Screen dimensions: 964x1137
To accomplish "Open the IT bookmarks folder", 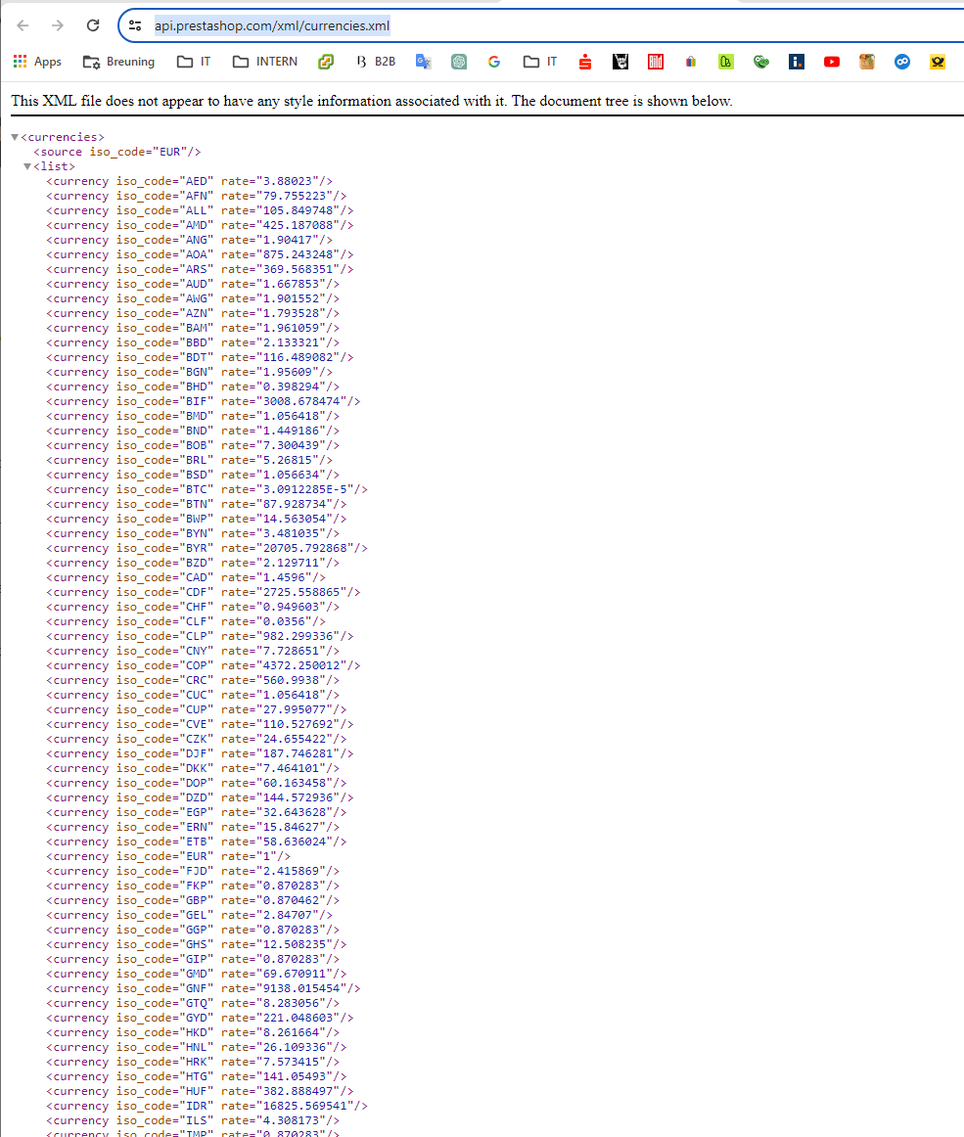I will [193, 61].
